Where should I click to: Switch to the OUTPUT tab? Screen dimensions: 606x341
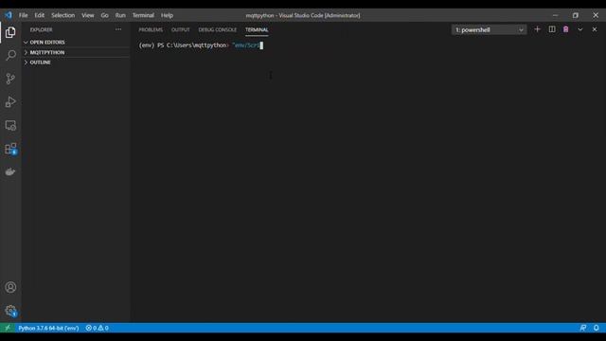click(x=181, y=29)
